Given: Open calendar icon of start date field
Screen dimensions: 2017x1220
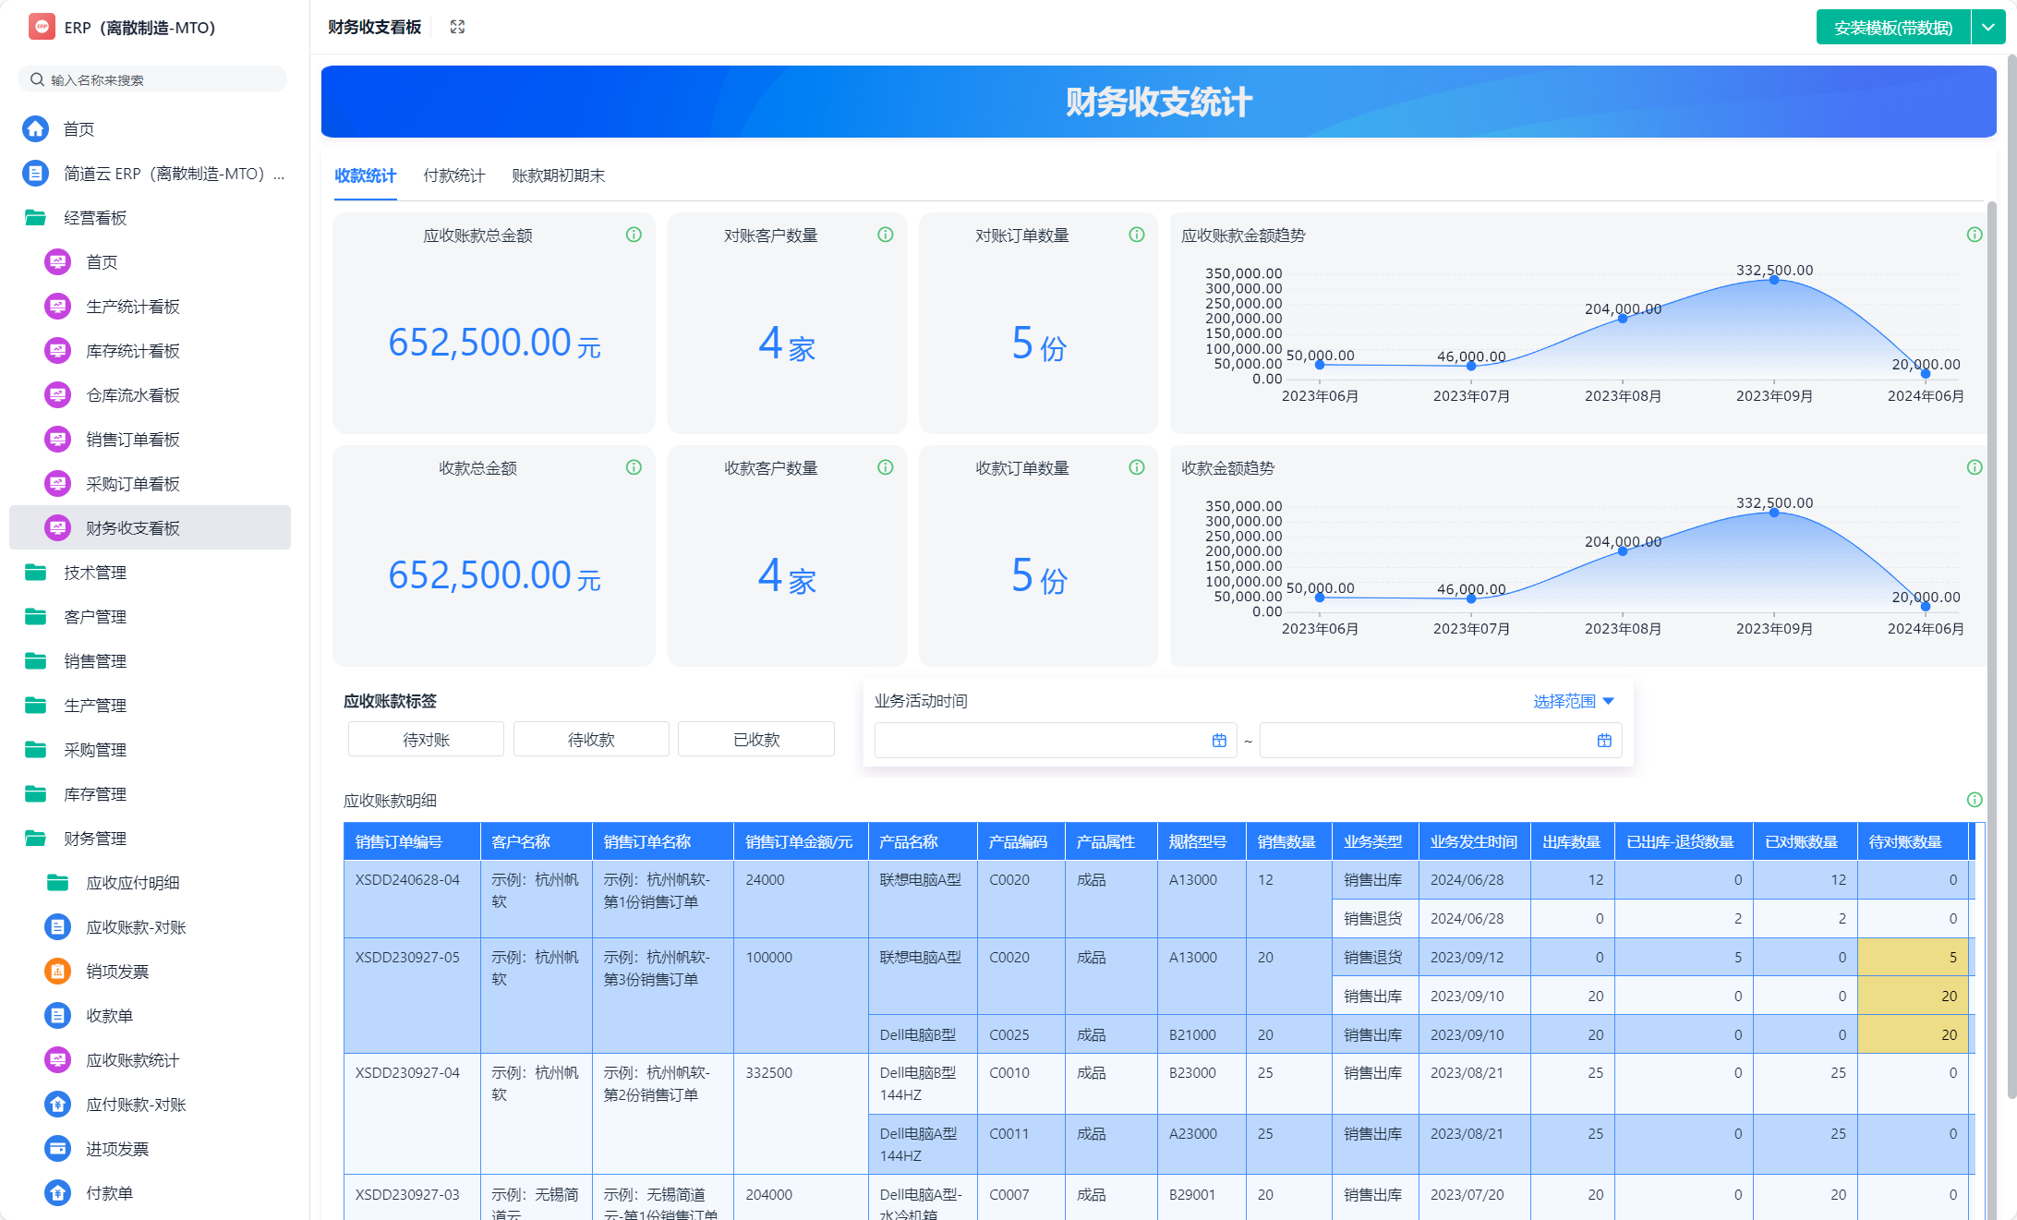Looking at the screenshot, I should pos(1219,741).
